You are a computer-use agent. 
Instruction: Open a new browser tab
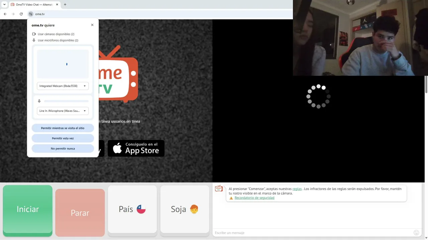pos(65,4)
